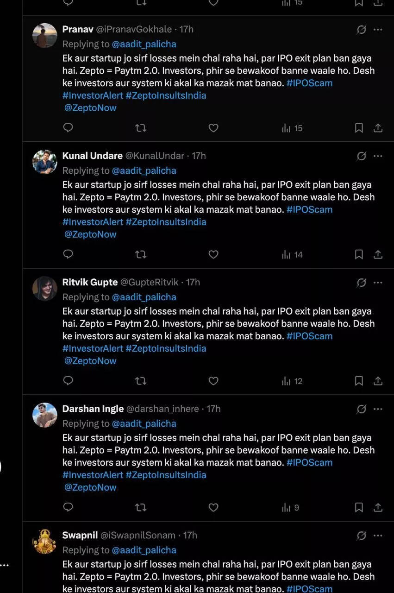Like Pranav's tweet with heart icon
The image size is (394, 593).
(213, 128)
